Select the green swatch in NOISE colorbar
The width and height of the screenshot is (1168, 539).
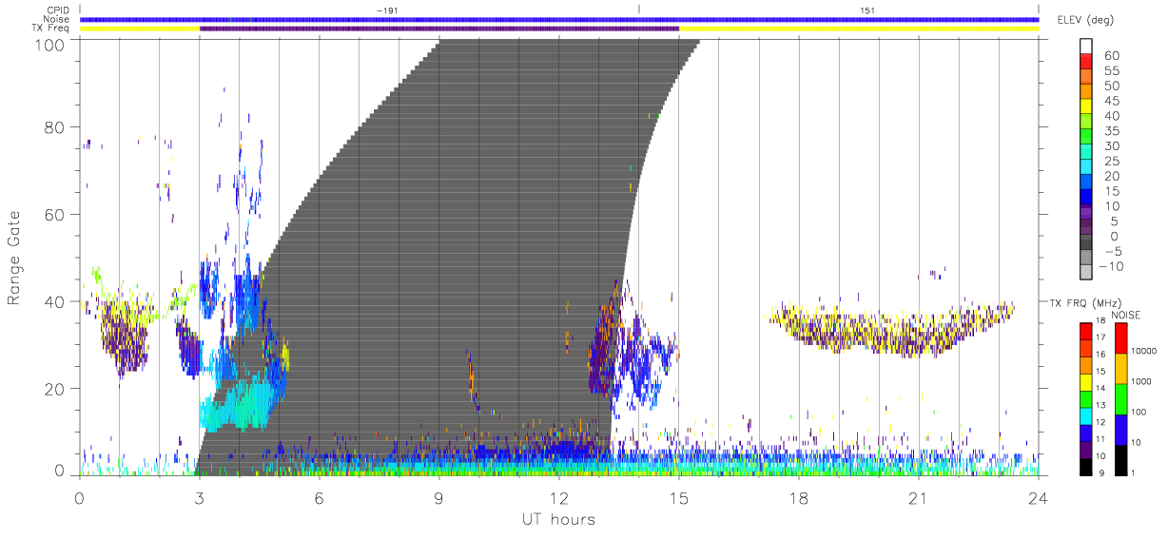1119,398
